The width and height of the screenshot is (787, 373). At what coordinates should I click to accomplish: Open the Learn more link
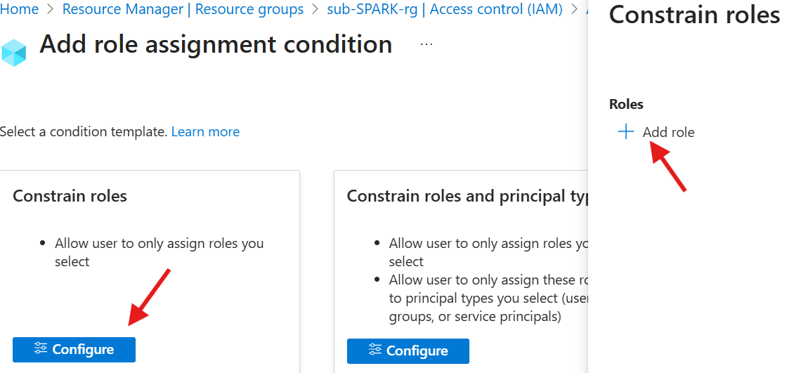point(205,131)
